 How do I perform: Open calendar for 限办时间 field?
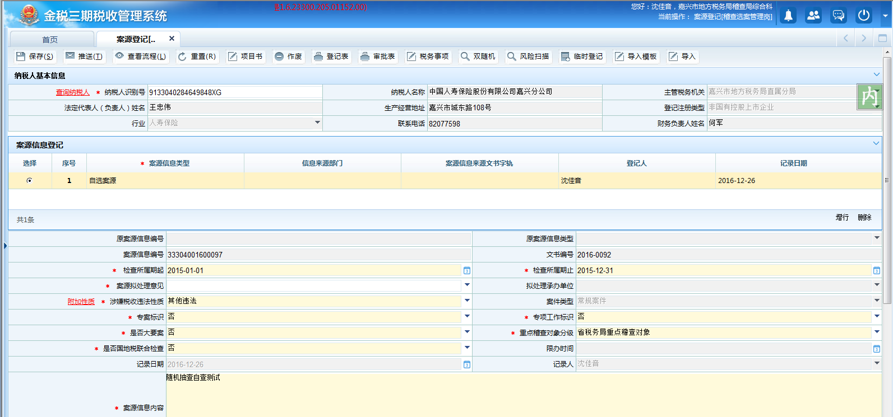coord(876,349)
